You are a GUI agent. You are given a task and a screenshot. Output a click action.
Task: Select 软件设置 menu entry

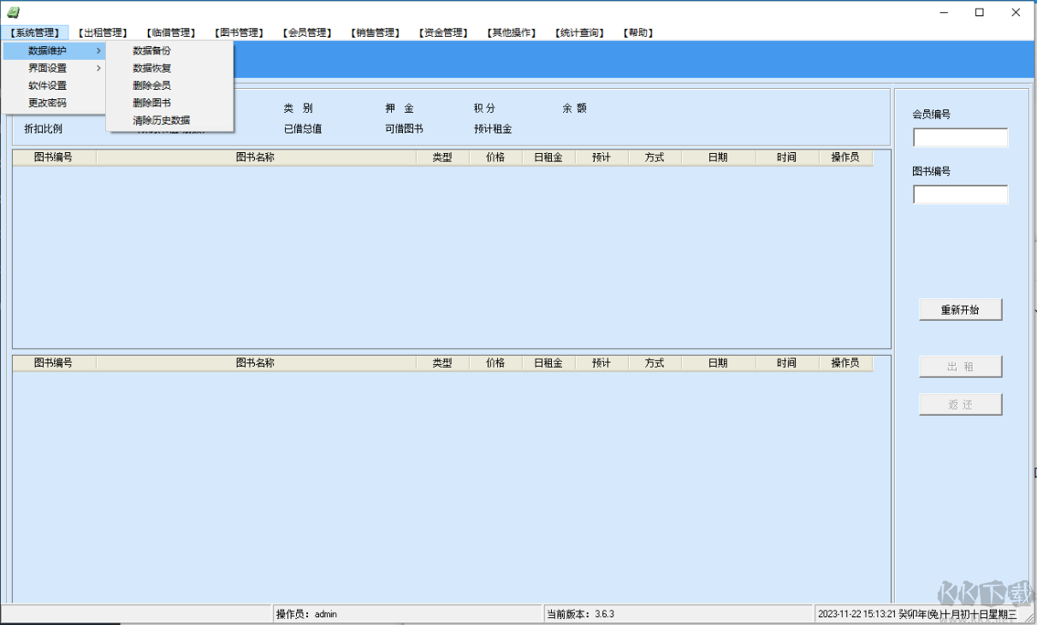click(x=55, y=85)
